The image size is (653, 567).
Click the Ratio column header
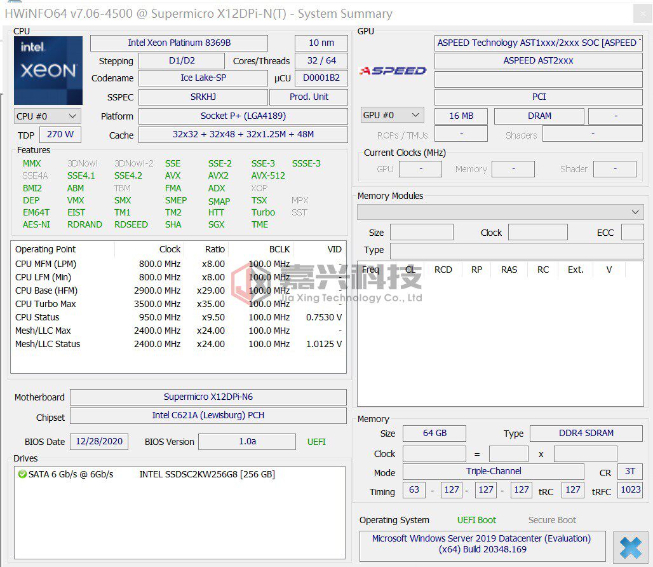(215, 250)
